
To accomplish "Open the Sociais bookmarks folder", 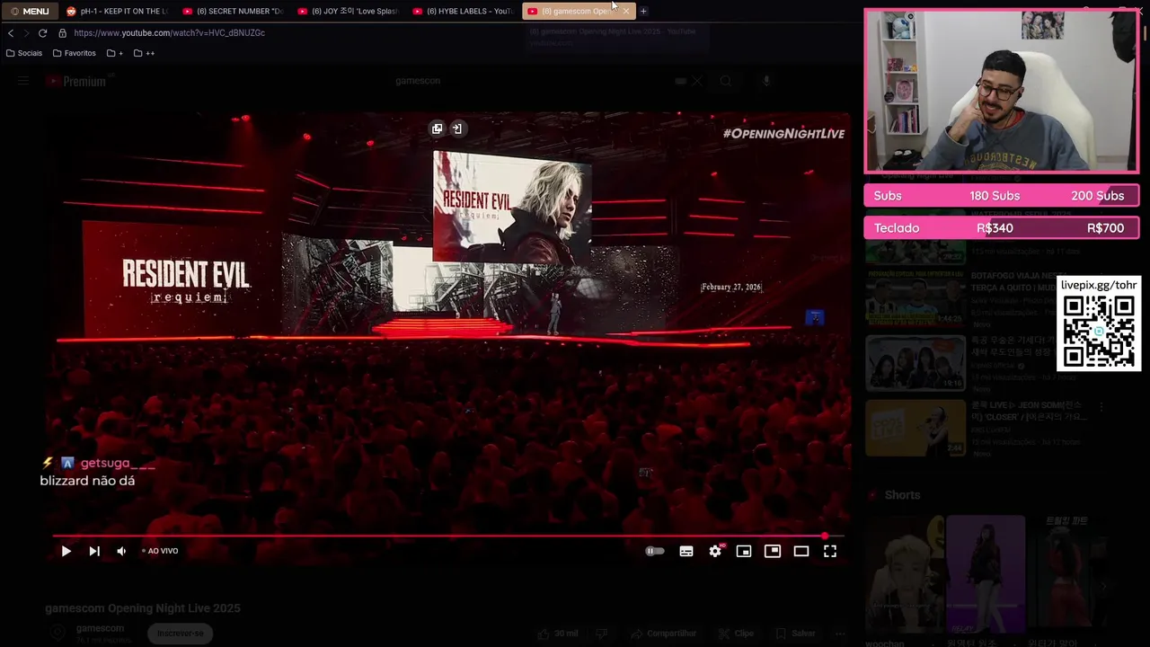I will (24, 53).
